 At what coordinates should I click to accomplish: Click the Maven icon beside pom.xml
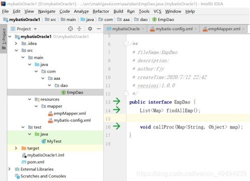click(24, 162)
